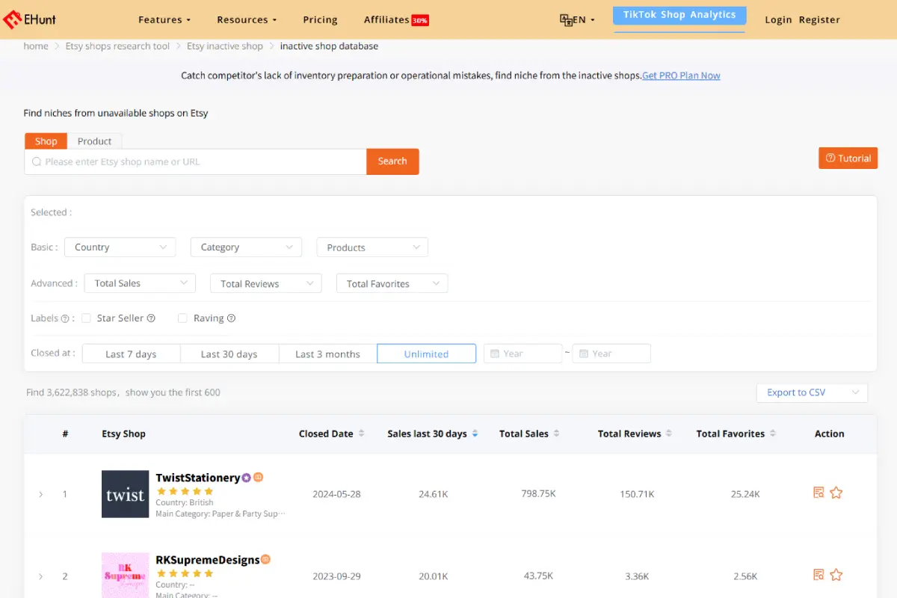Image resolution: width=897 pixels, height=598 pixels.
Task: Click the EHunt logo
Action: [x=30, y=19]
